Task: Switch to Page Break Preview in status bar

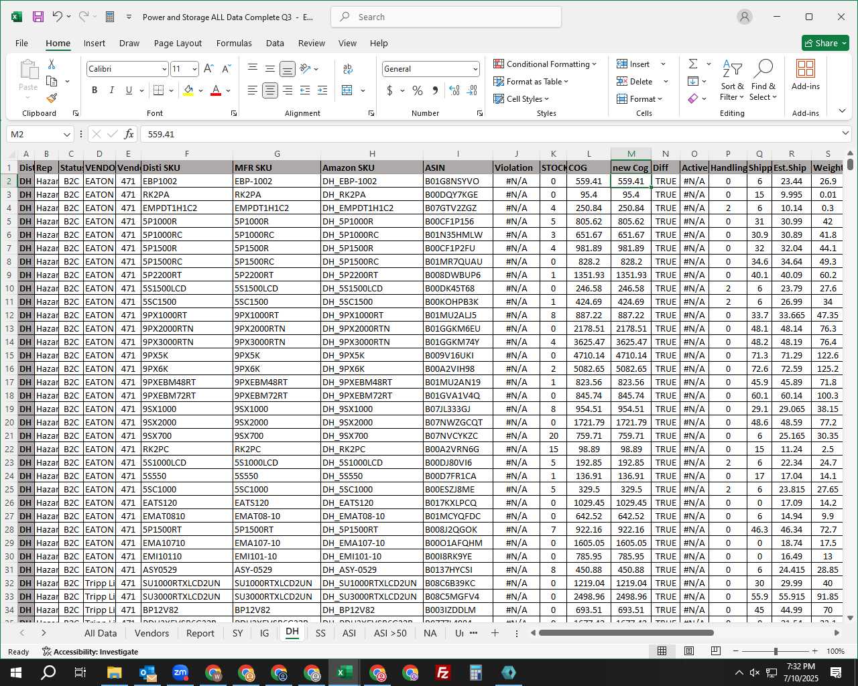Action: [716, 651]
